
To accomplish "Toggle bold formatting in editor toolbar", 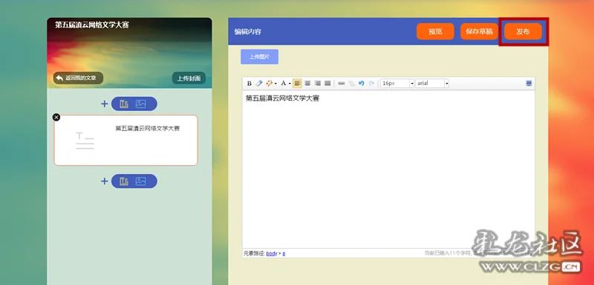I will [249, 84].
